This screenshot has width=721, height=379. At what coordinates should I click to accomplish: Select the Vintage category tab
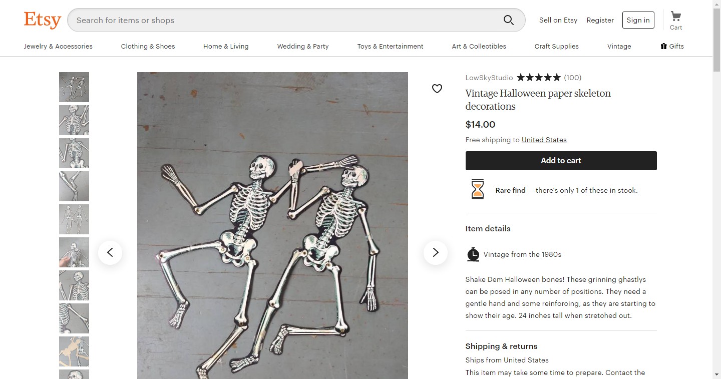[x=619, y=46]
